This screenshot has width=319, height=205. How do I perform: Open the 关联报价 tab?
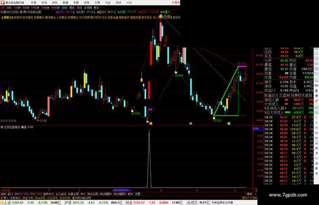tap(15, 198)
